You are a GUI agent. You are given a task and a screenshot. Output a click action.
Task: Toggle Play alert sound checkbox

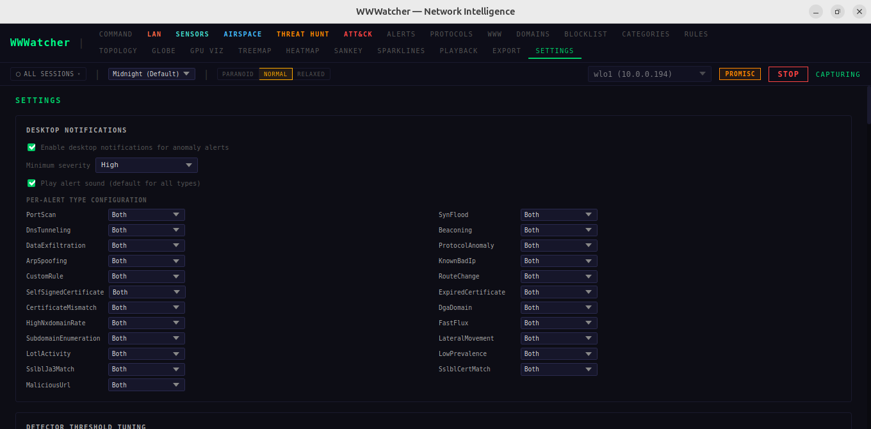31,183
